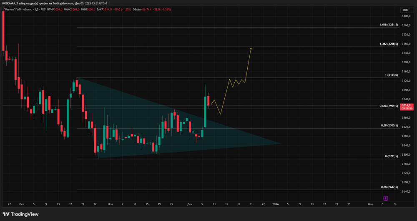Image resolution: width=417 pixels, height=221 pixels.
Task: Click the 3200,0 price axis label
Action: (407, 62)
